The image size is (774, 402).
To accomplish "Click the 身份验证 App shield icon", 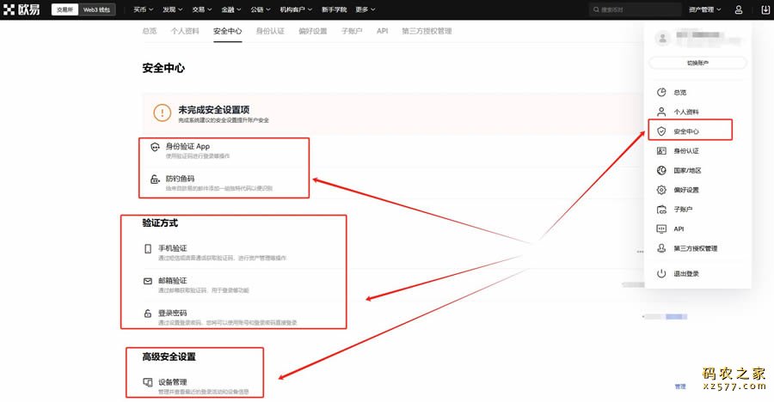I will 155,147.
